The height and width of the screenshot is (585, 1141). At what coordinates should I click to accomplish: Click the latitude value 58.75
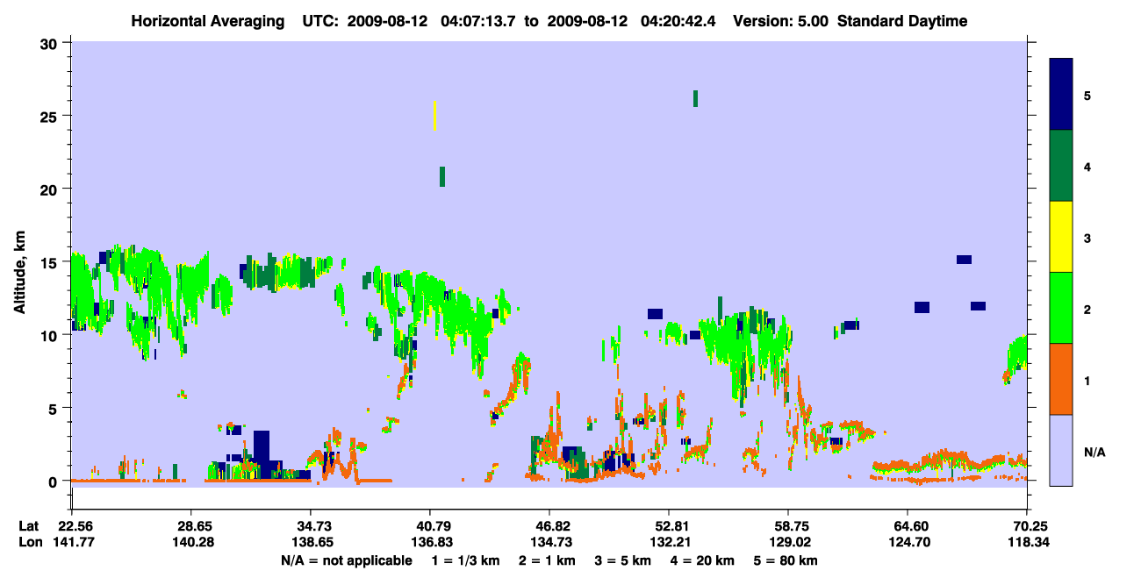coord(788,526)
